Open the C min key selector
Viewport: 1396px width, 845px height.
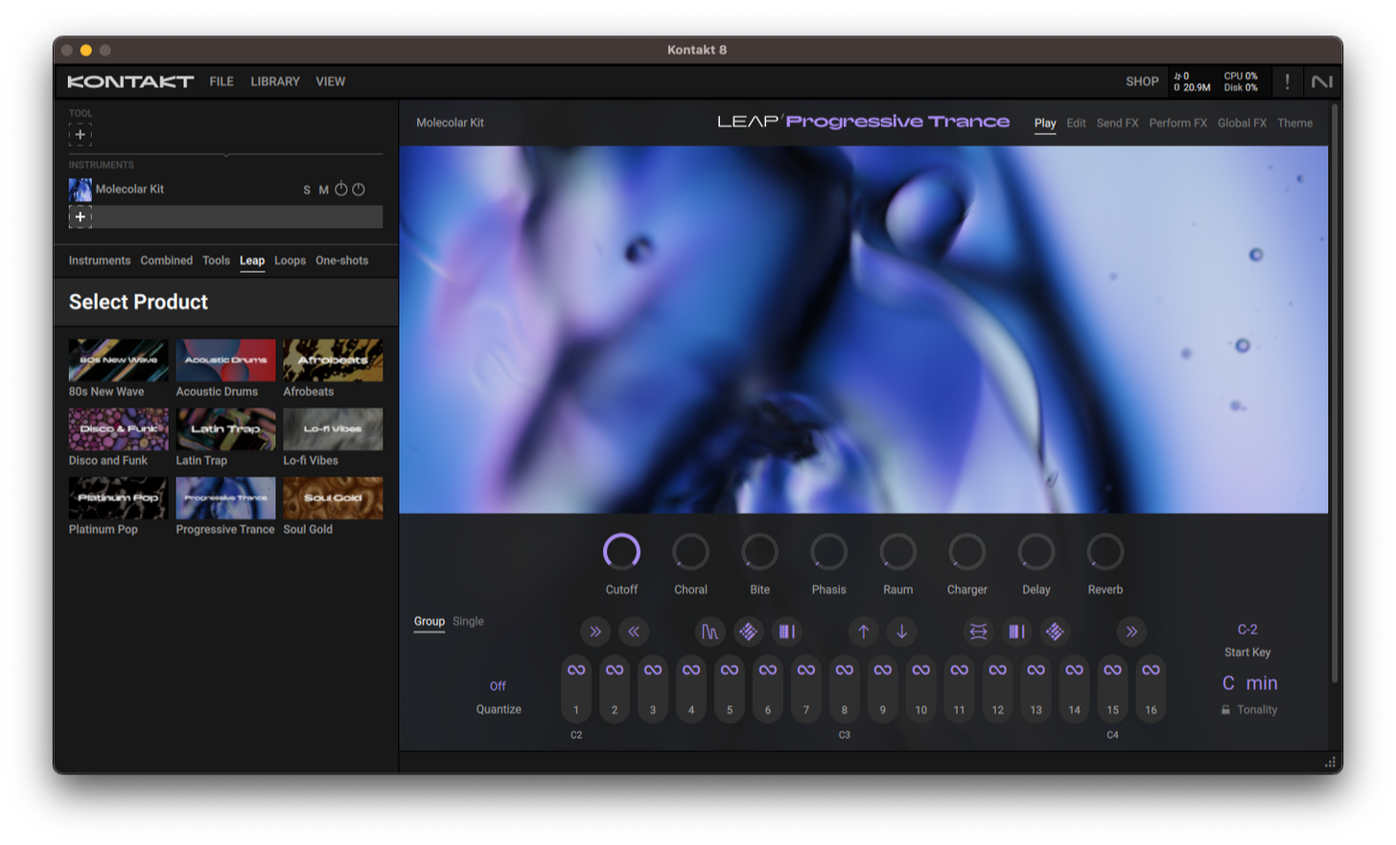tap(1249, 683)
